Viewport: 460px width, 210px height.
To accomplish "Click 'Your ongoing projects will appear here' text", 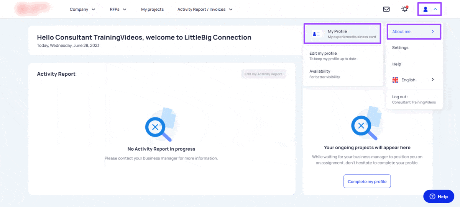I will pos(367,147).
